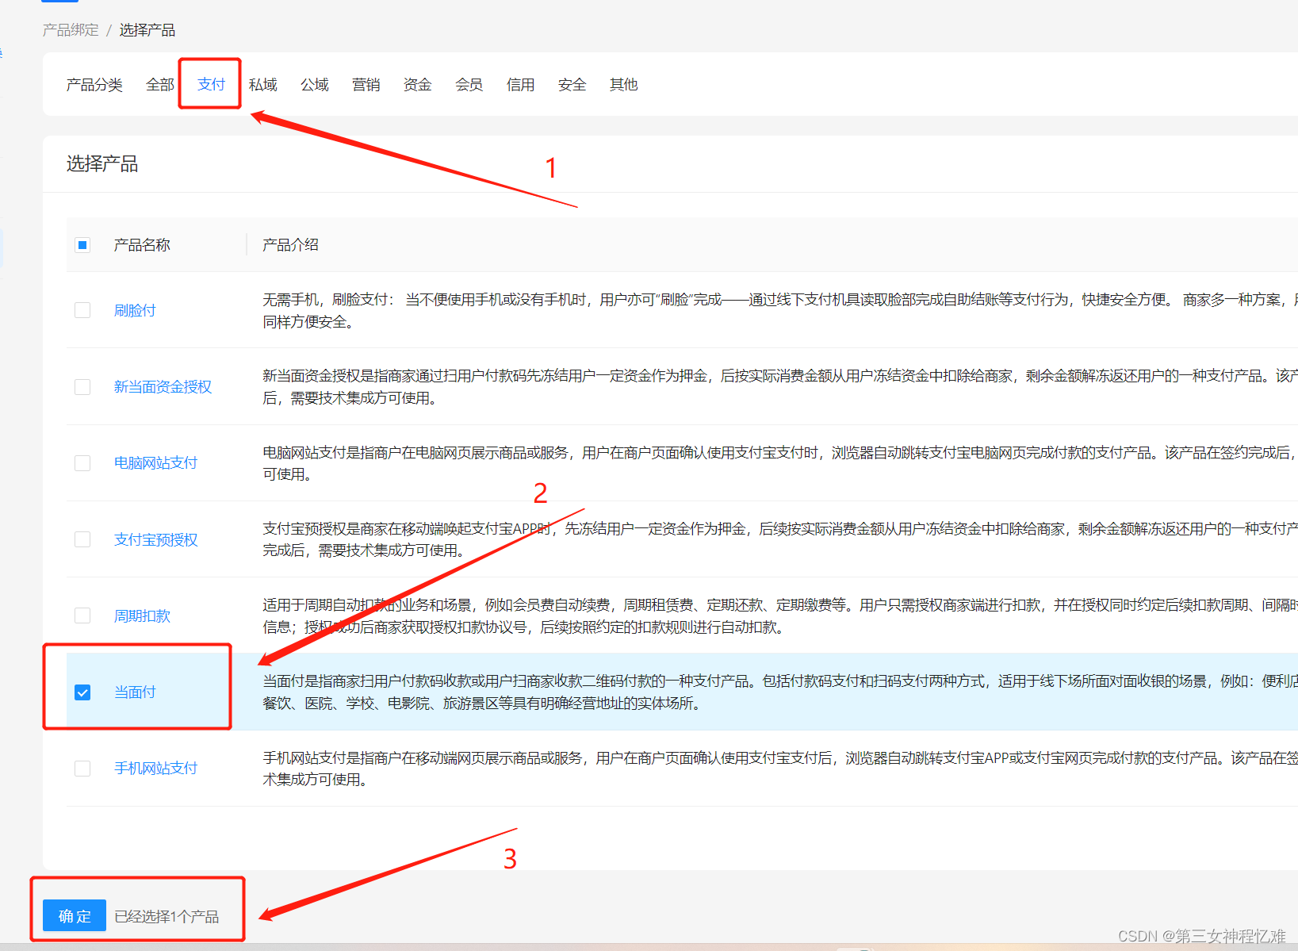This screenshot has width=1298, height=951.
Task: Switch to the 私域 category
Action: click(262, 85)
